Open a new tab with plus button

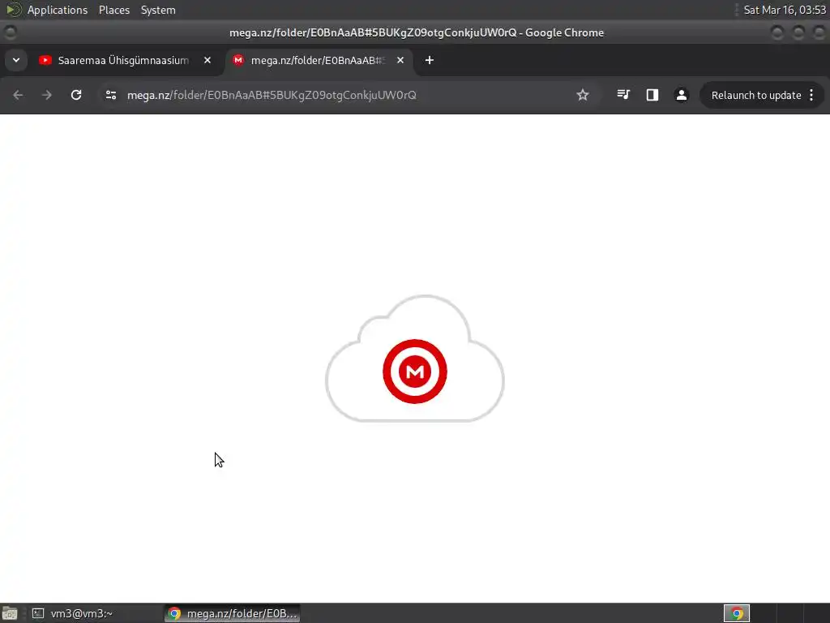click(x=430, y=60)
